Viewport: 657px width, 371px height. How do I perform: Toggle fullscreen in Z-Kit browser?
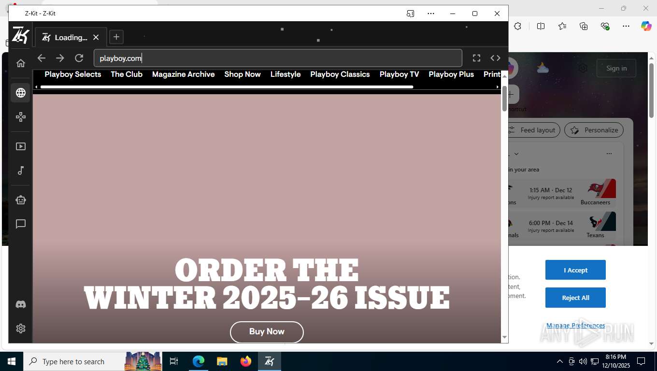click(476, 58)
